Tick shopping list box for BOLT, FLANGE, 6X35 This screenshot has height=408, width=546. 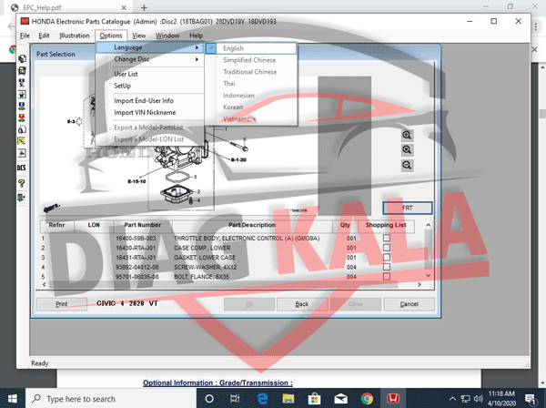coord(387,277)
